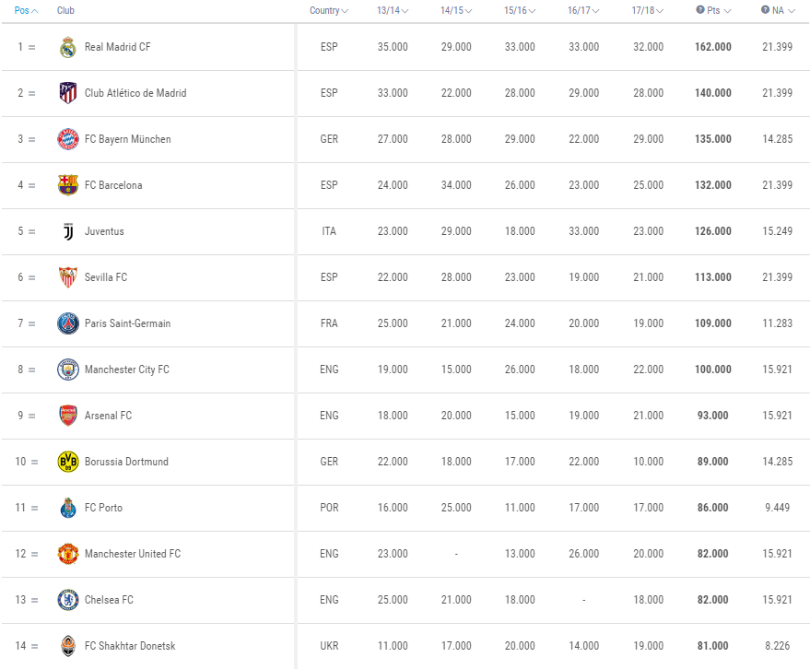Click the FC Bayern München logo

tap(67, 139)
